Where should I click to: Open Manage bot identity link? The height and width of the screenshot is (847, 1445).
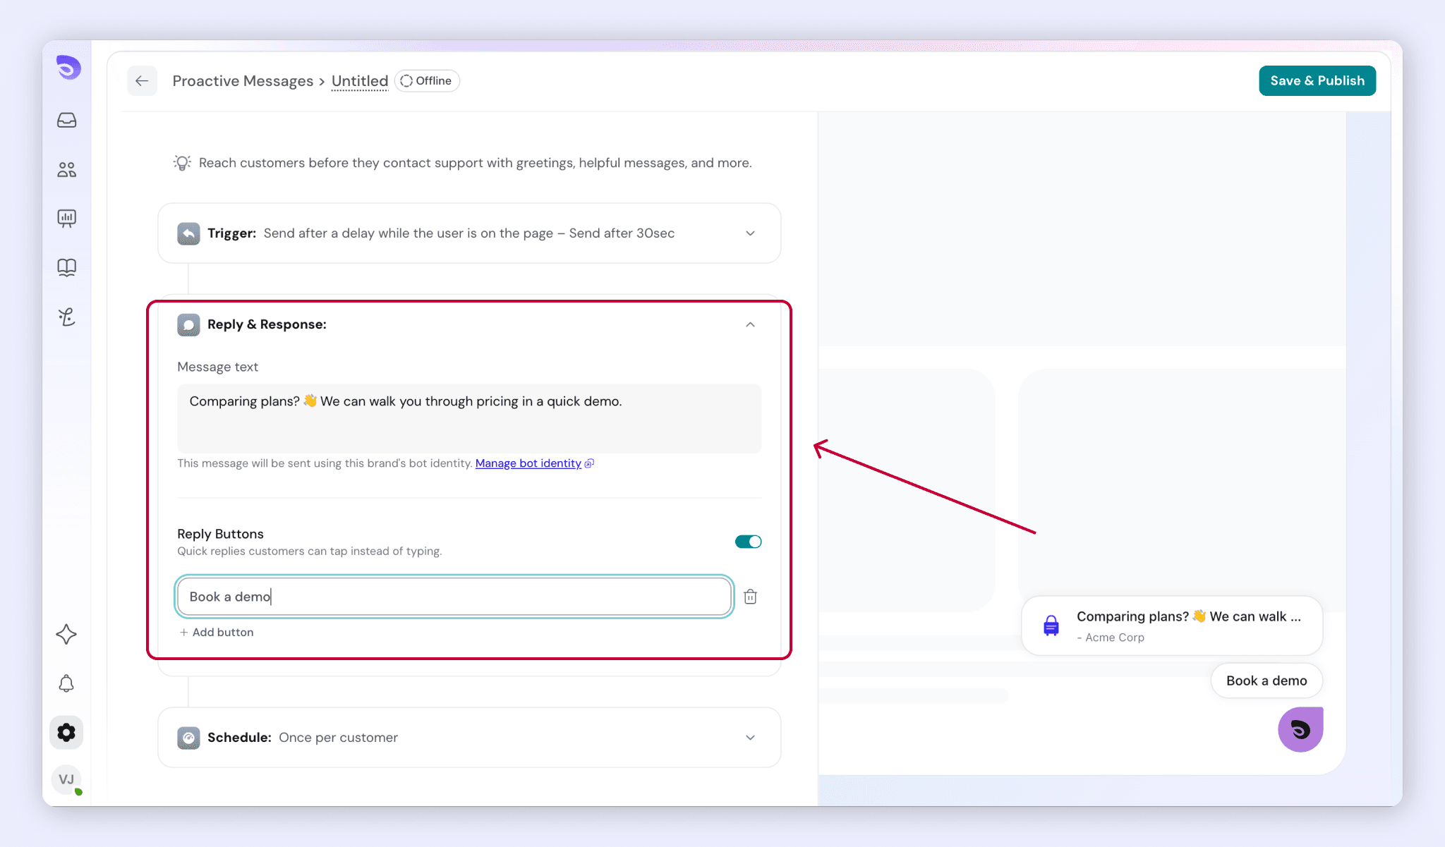[x=528, y=463]
